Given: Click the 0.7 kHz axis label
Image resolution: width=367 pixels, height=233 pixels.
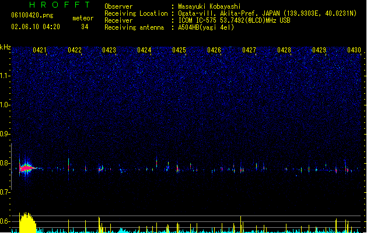Looking at the screenshot, I should (5, 192).
